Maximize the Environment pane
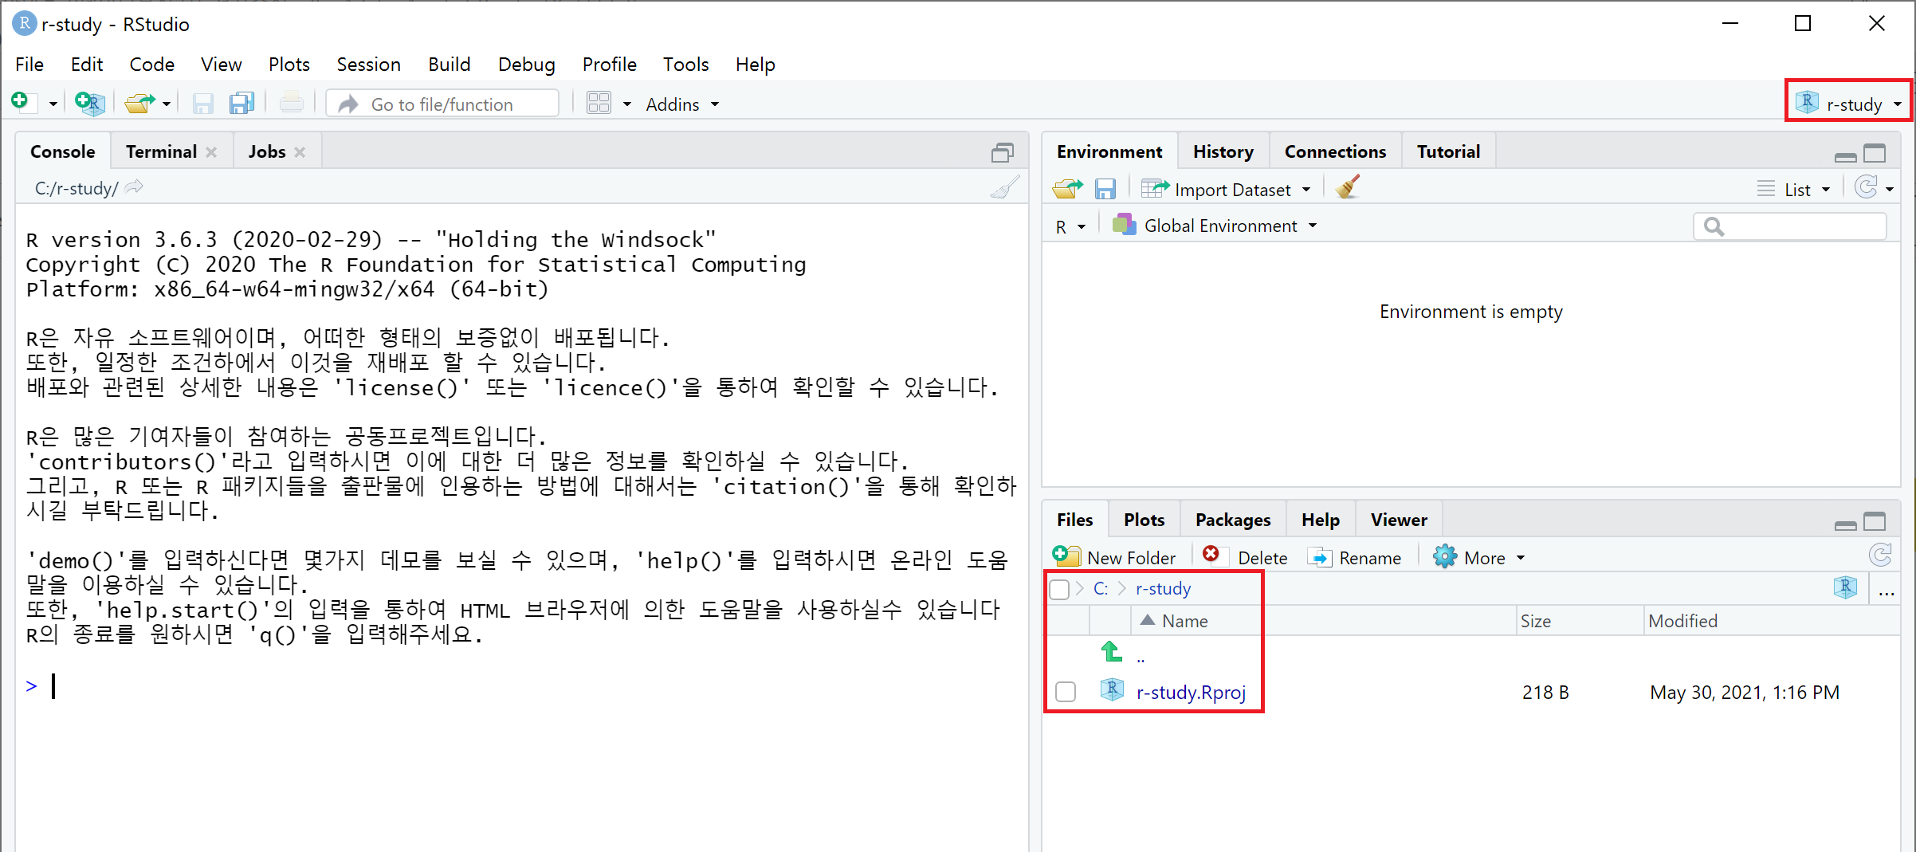 (1875, 153)
